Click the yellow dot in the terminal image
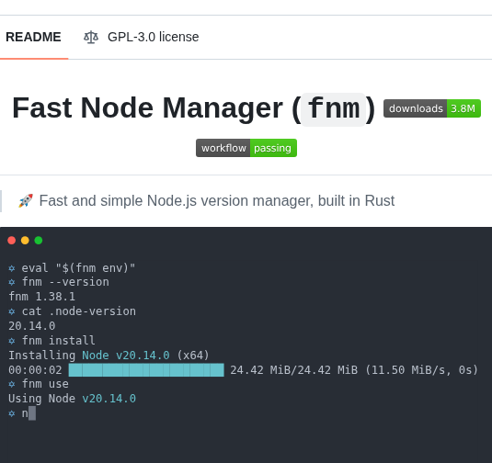Screen dimensions: 492x463 point(25,241)
